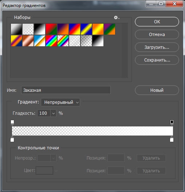The image size is (185, 192).
Task: Create a gradient with the Новый button
Action: click(x=157, y=90)
